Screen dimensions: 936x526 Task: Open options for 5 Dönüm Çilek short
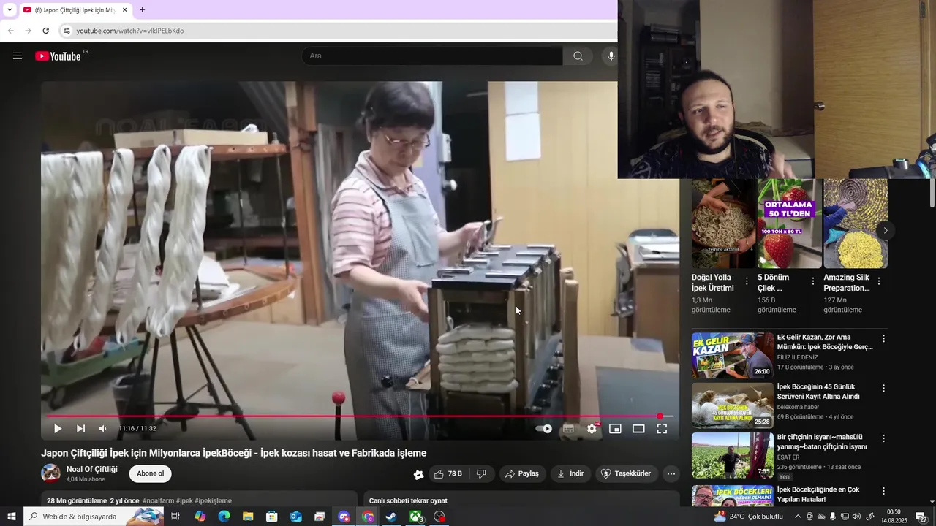(x=812, y=281)
